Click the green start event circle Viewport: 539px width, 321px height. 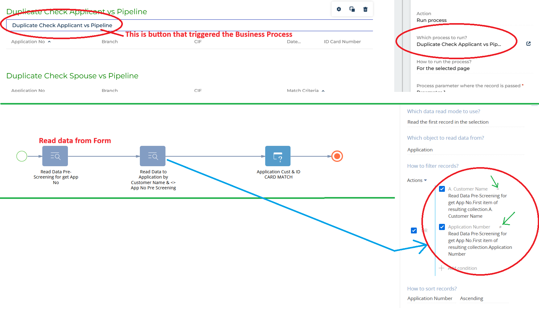click(x=22, y=156)
